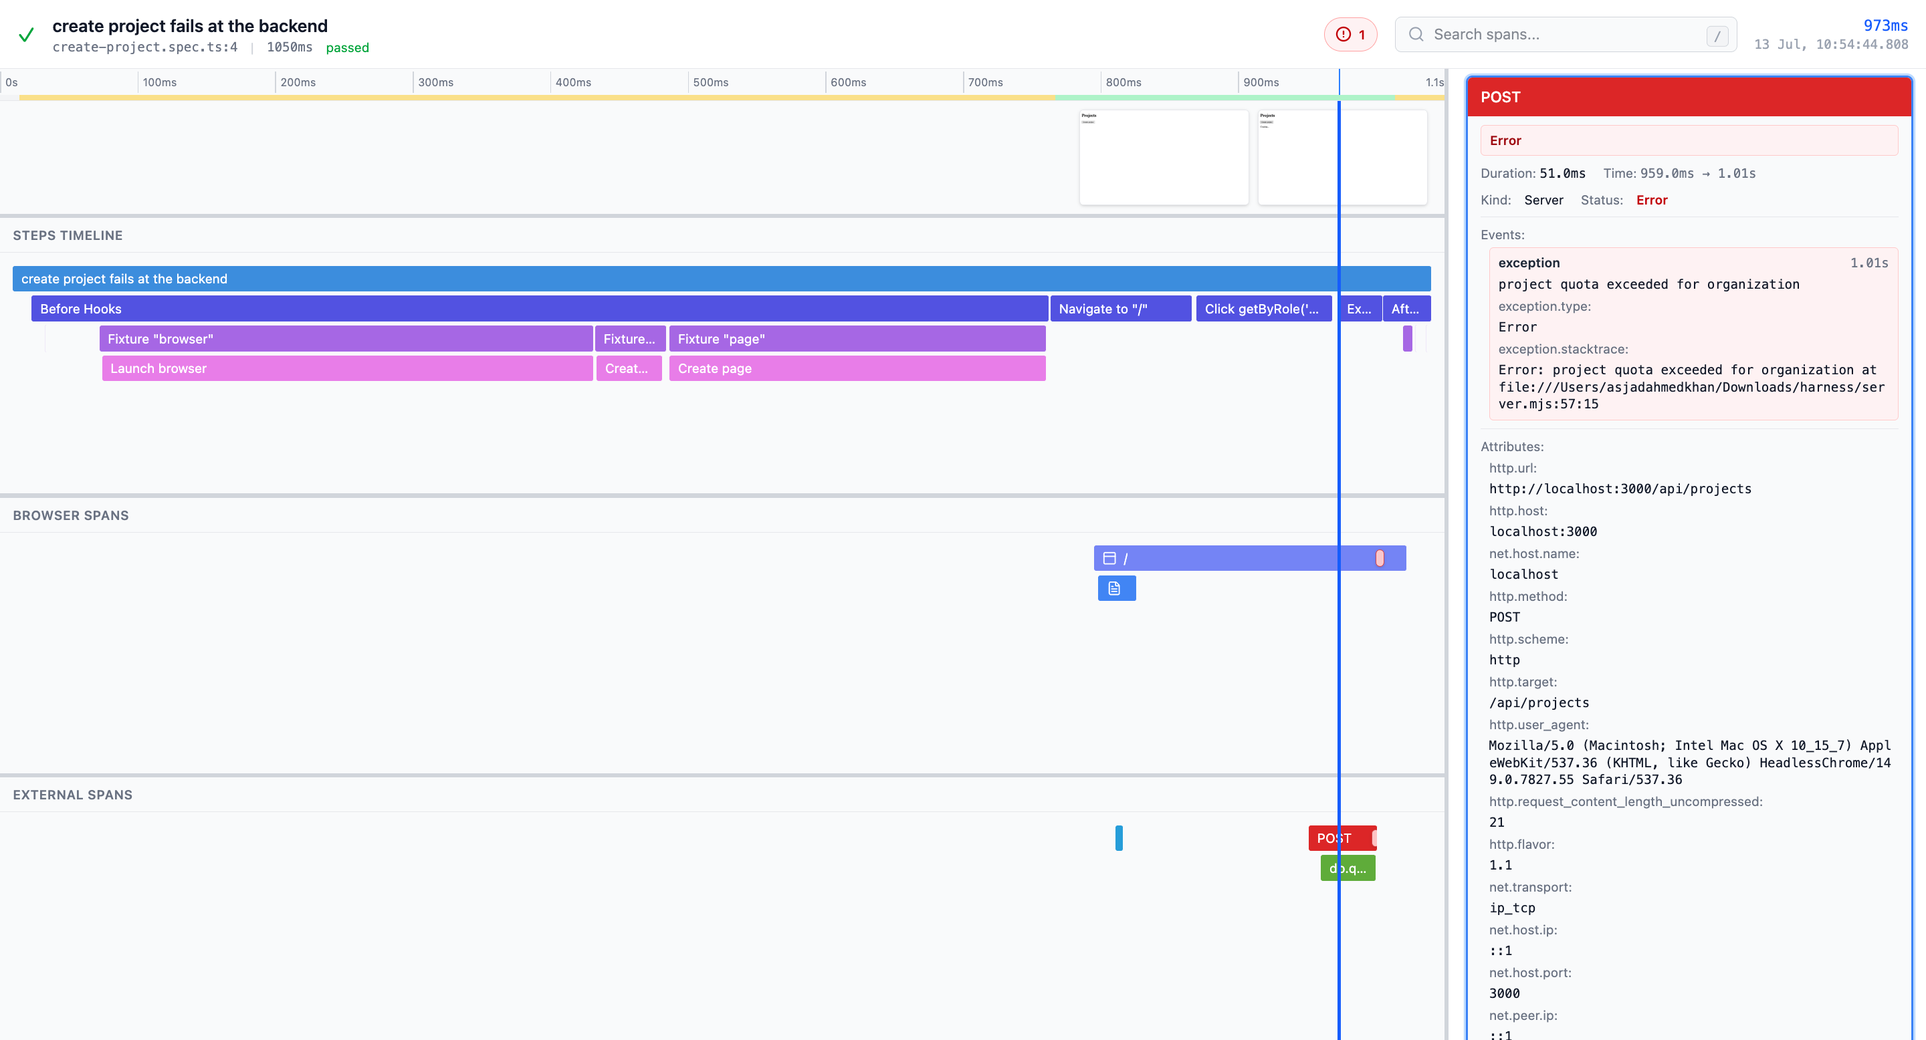The image size is (1926, 1040).
Task: Click the /api/projects http.target value
Action: coord(1539,702)
